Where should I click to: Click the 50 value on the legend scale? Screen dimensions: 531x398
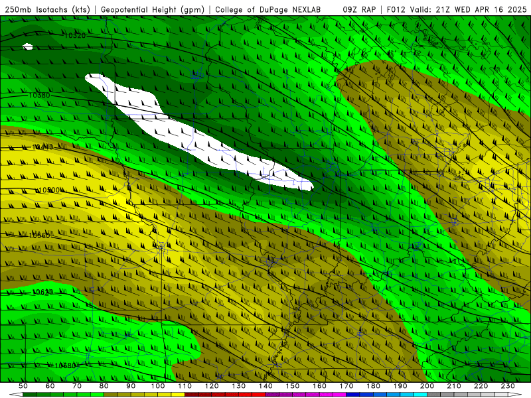(x=23, y=386)
